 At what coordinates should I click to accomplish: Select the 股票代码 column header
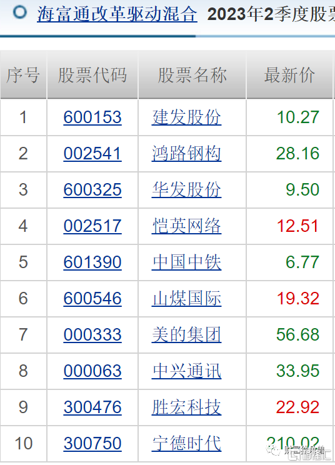(x=92, y=75)
